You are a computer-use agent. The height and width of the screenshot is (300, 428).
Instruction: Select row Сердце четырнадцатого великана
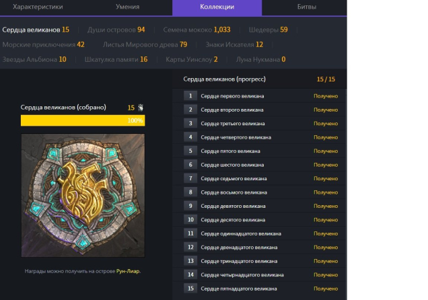[260, 274]
